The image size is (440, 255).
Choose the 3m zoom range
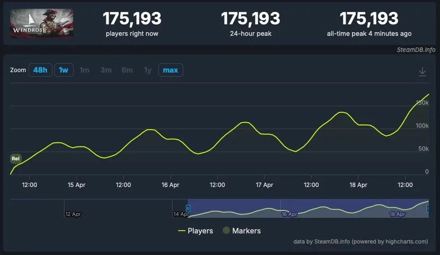click(x=106, y=70)
